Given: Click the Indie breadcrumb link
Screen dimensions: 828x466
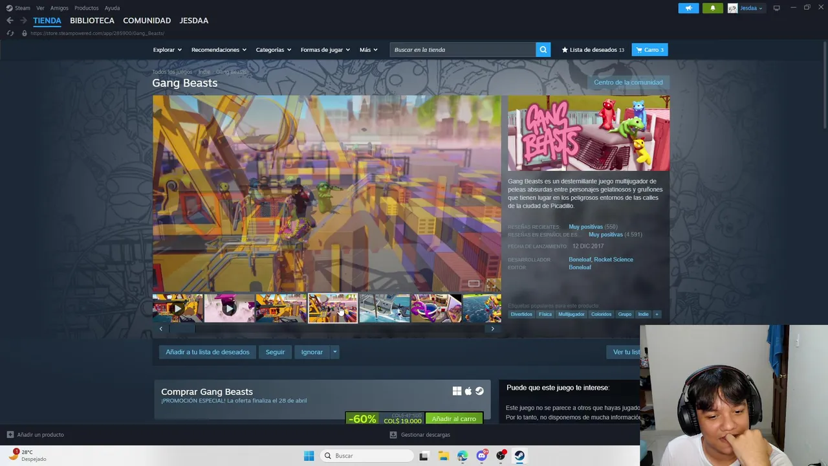Looking at the screenshot, I should coord(204,72).
